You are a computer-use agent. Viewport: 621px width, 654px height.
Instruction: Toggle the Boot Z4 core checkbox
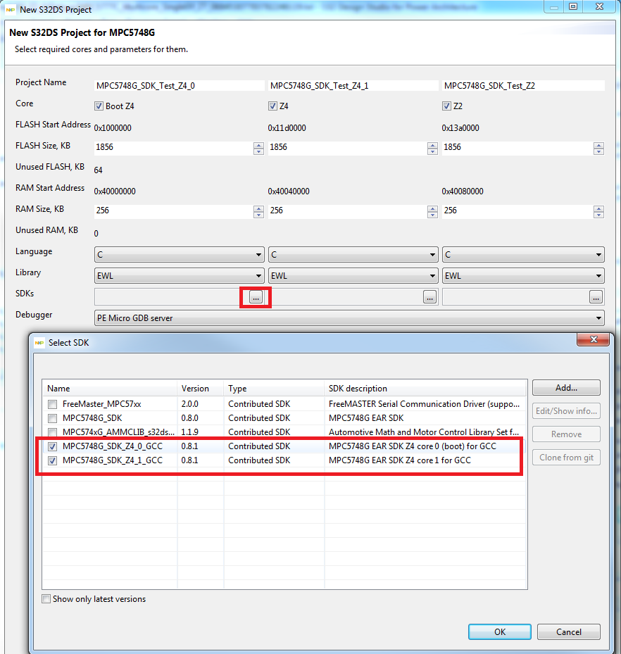point(99,106)
